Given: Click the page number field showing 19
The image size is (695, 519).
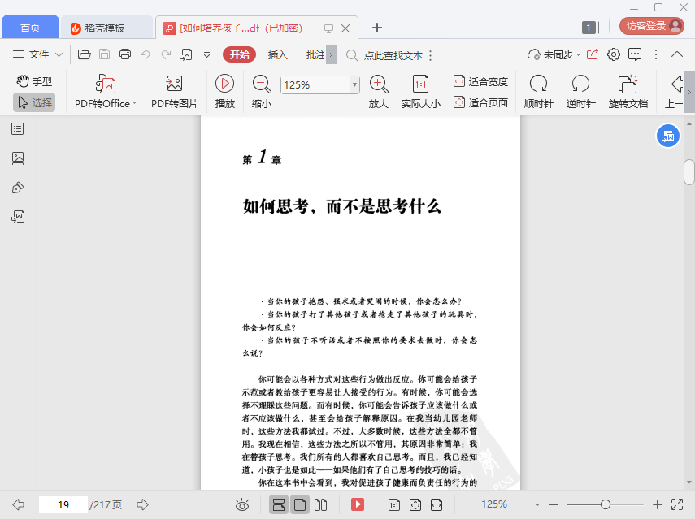Looking at the screenshot, I should pos(63,504).
